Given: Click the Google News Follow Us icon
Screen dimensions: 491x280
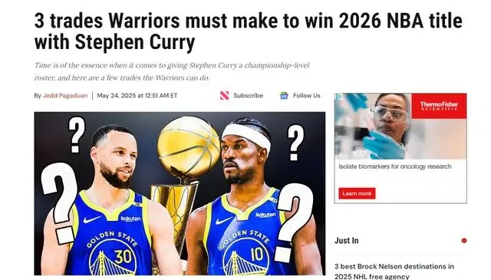Looking at the screenshot, I should [284, 96].
